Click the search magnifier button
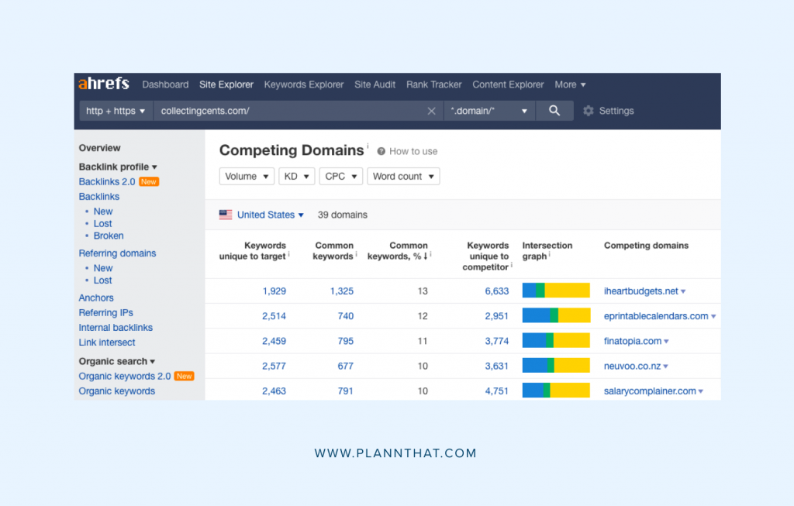794x506 pixels. (554, 111)
